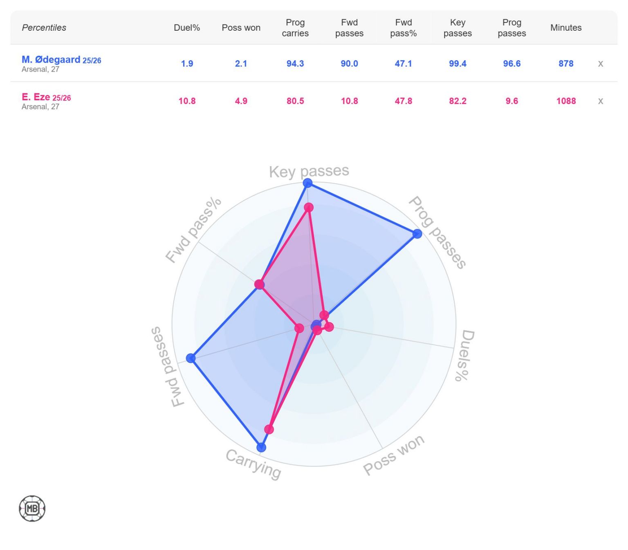Click the Minutes column header
The width and height of the screenshot is (628, 550).
(x=566, y=27)
